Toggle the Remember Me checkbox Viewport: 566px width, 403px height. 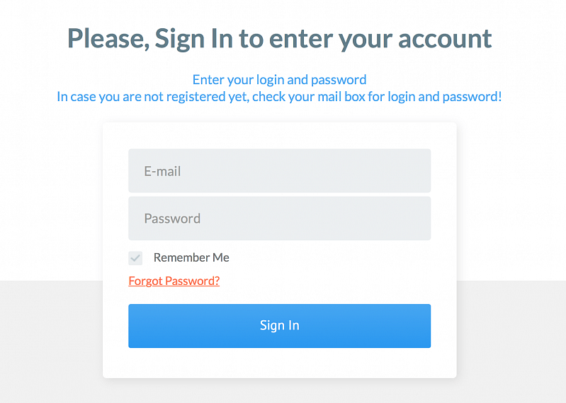(135, 258)
